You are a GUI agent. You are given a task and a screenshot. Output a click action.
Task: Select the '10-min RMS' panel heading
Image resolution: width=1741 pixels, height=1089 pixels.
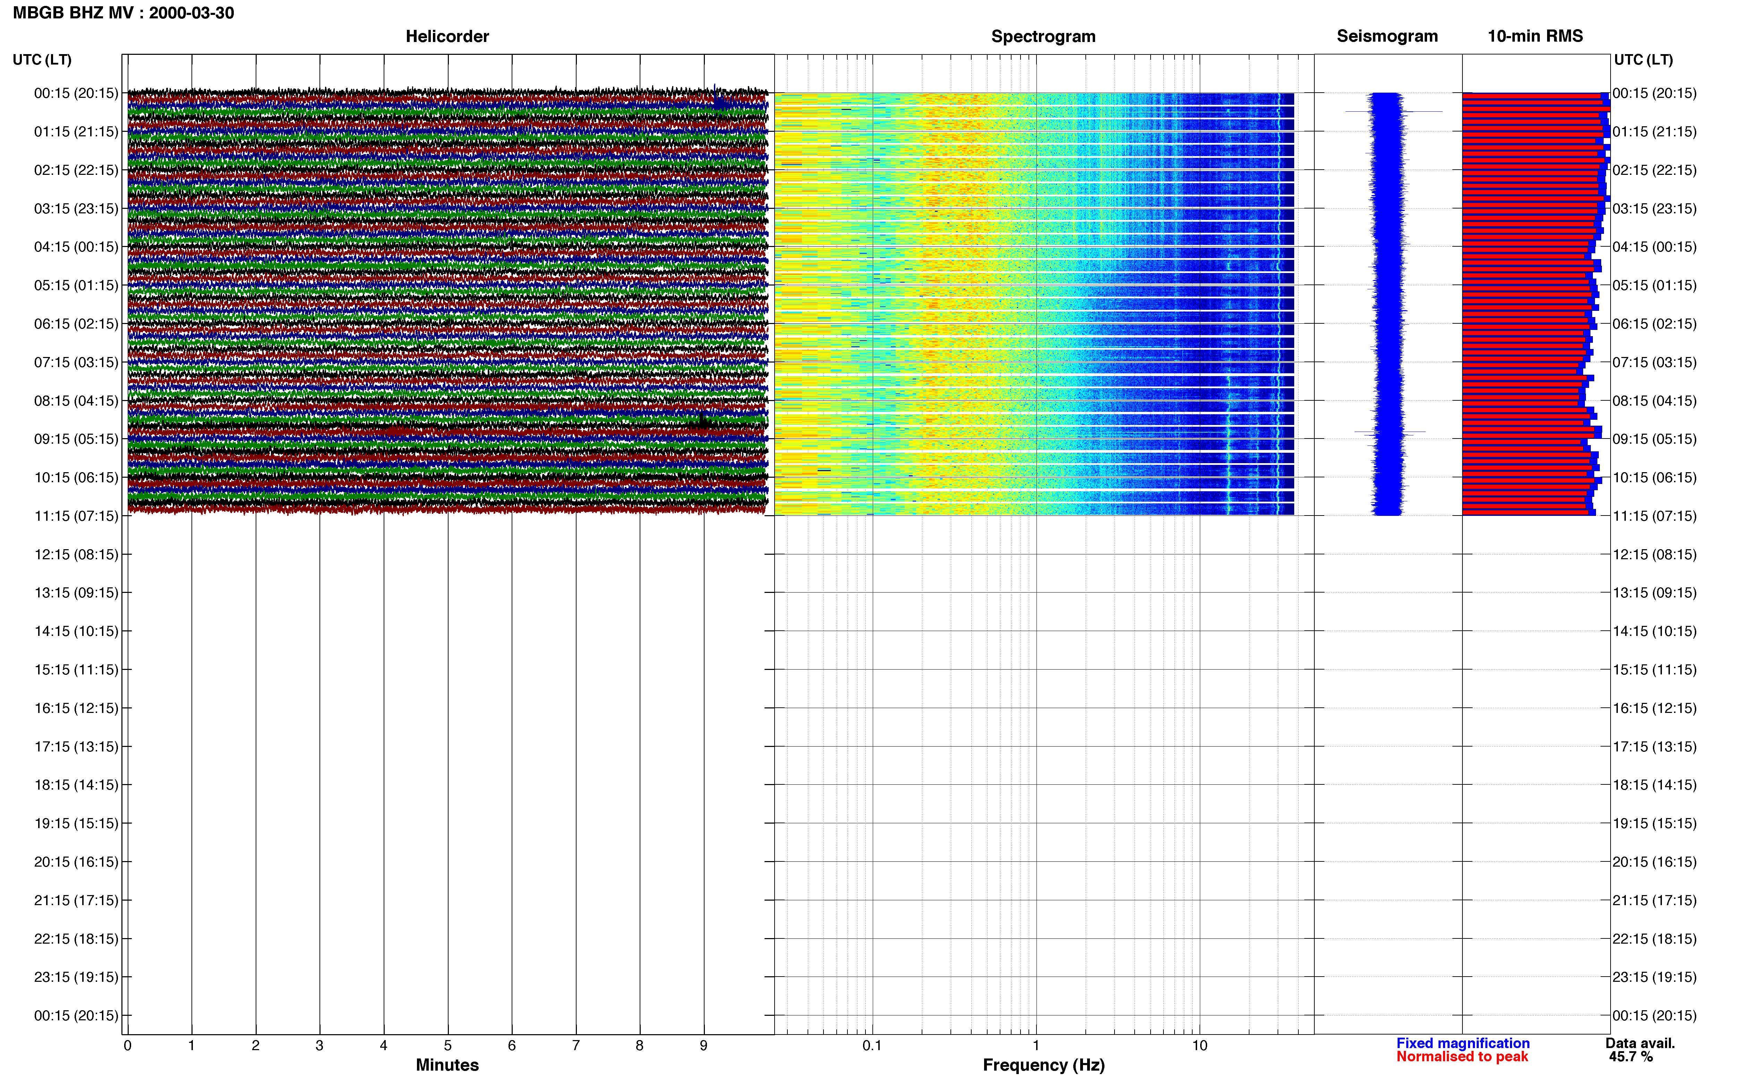1535,36
